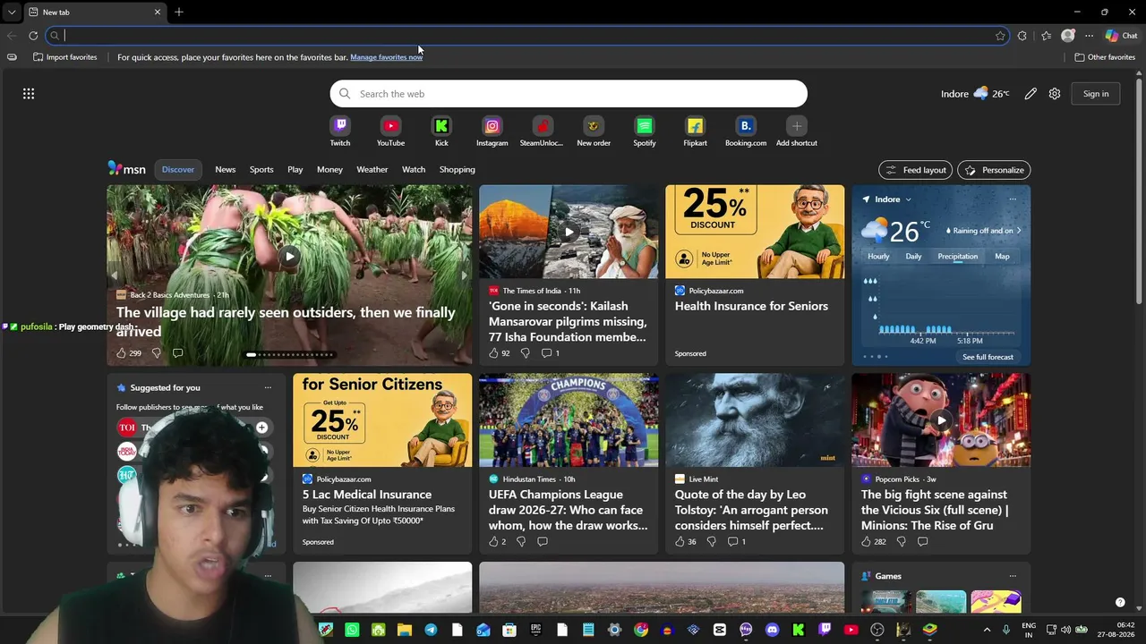1146x644 pixels.
Task: Open the Epic Games taskbar icon
Action: point(535,630)
